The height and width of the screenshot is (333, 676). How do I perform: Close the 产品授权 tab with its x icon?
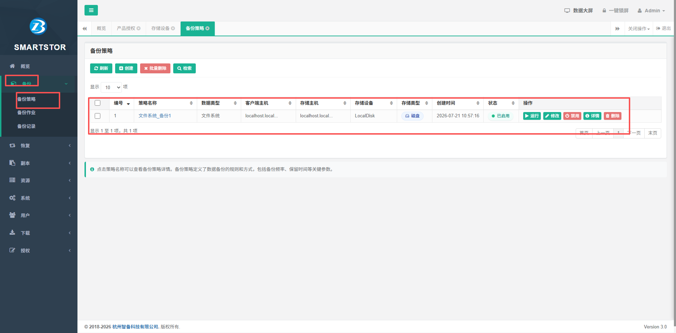[x=139, y=28]
